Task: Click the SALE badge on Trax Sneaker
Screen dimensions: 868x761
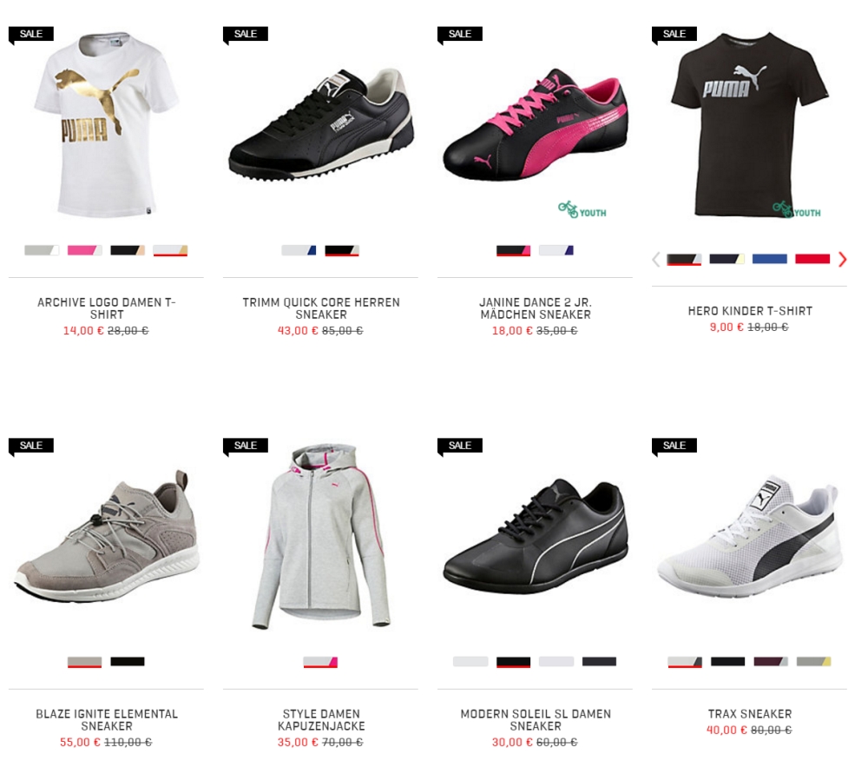Action: pos(674,447)
